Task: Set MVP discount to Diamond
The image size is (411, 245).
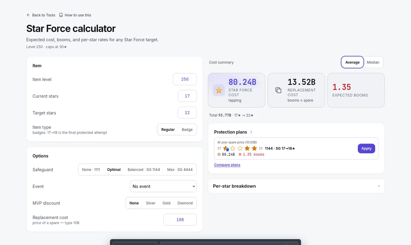Action: (x=185, y=203)
